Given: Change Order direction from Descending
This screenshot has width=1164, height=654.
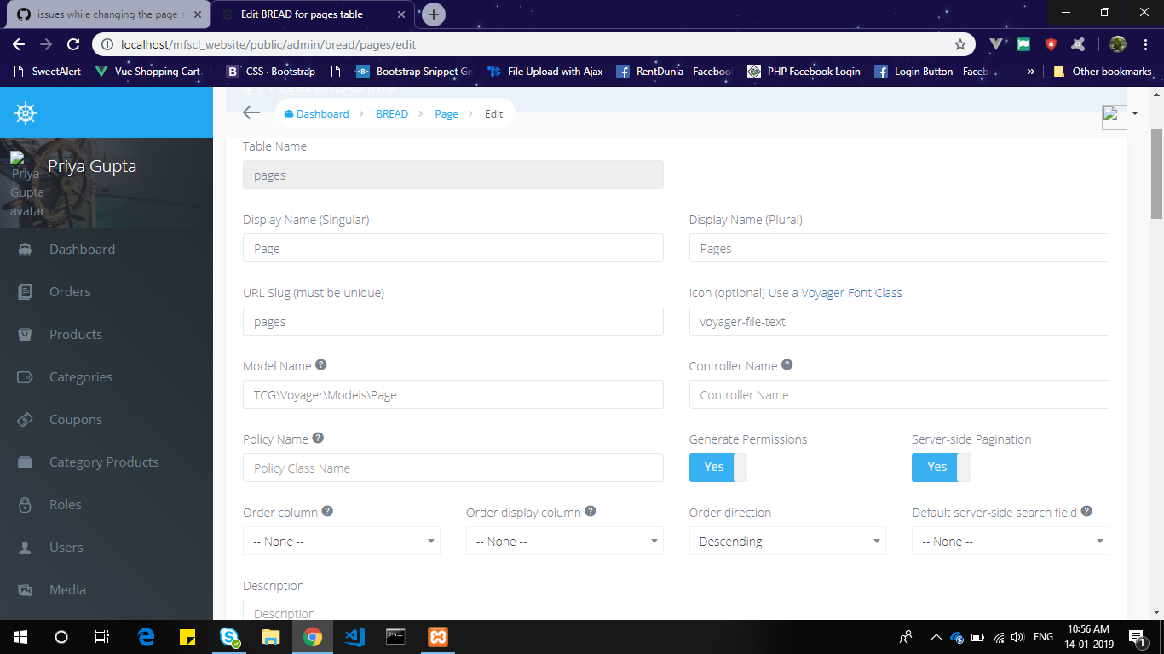Looking at the screenshot, I should (x=787, y=541).
